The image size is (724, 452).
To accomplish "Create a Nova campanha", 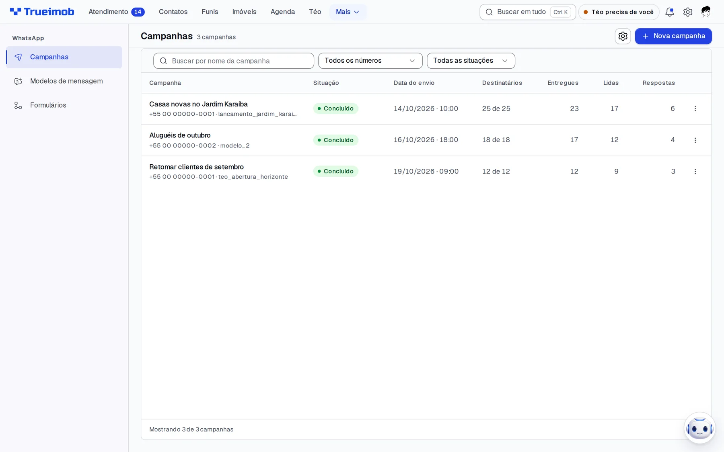I will tap(673, 36).
